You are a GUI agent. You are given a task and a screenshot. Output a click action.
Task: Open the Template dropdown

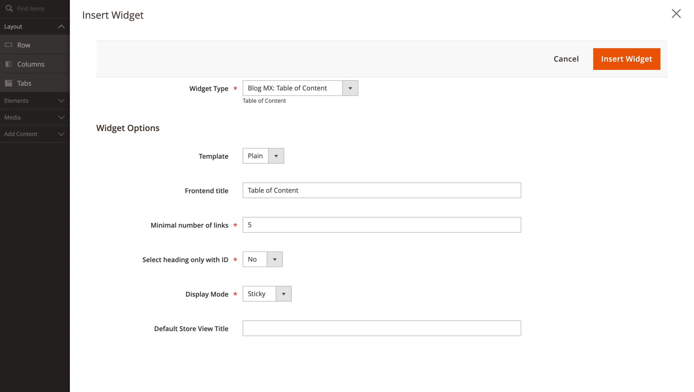pyautogui.click(x=276, y=156)
